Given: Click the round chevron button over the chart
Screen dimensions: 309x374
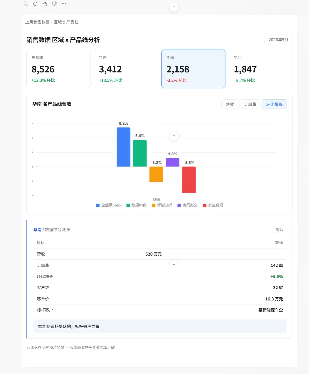Looking at the screenshot, I should 174,136.
